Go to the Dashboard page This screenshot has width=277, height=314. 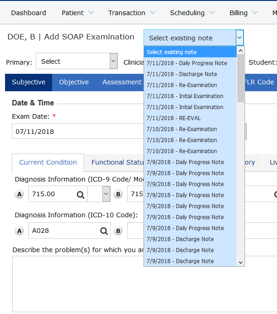pyautogui.click(x=28, y=13)
